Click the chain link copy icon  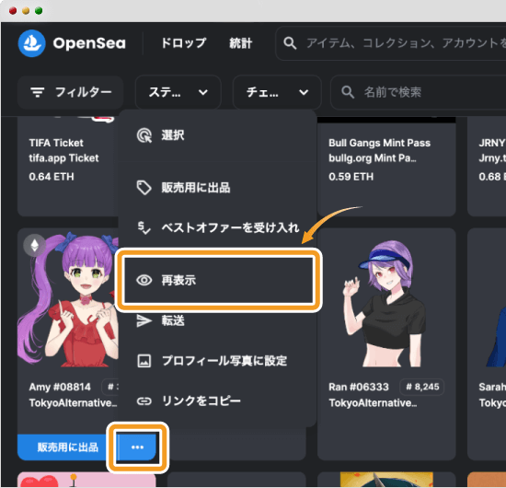(x=144, y=401)
